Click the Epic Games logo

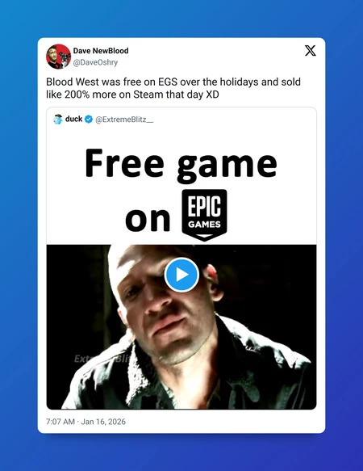[x=204, y=215]
